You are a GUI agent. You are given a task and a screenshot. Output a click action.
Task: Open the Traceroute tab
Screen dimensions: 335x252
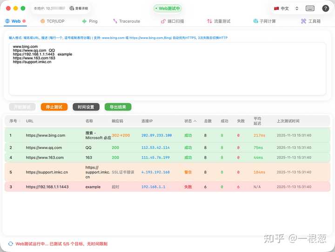pyautogui.click(x=127, y=21)
